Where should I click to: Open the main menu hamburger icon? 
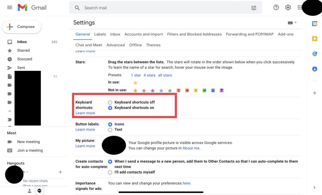[x=9, y=8]
